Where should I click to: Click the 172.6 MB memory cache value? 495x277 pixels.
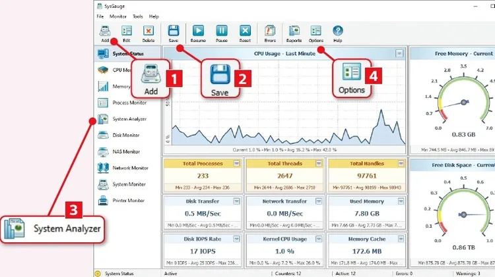(x=367, y=251)
